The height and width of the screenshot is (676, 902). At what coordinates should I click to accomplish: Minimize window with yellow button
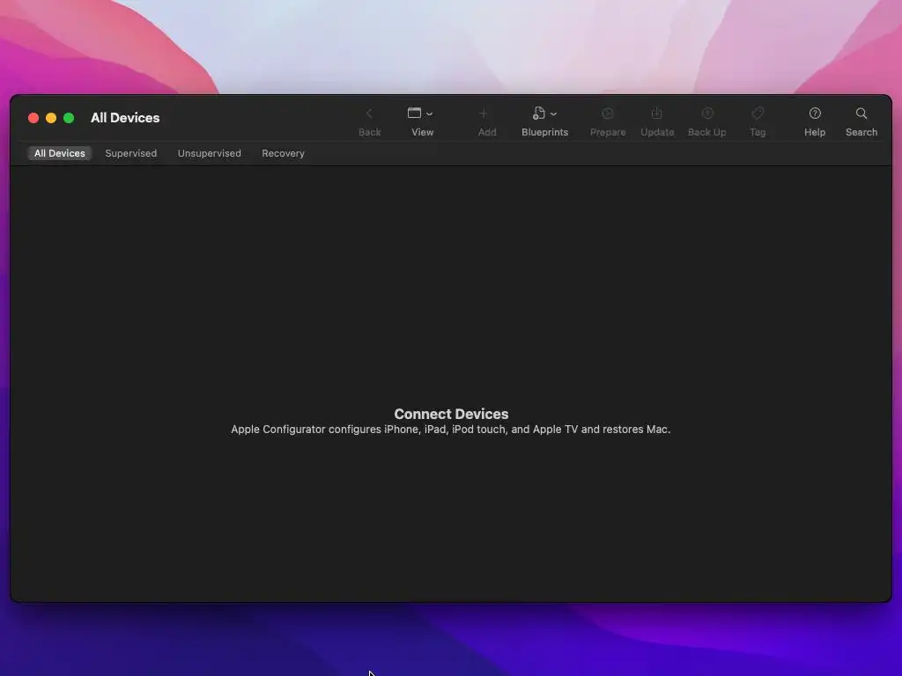pos(51,118)
